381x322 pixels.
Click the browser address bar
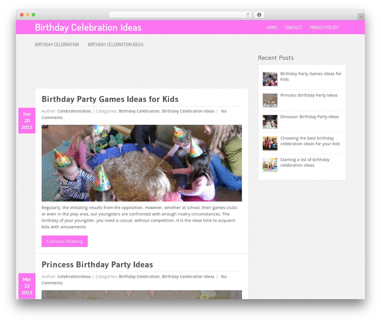[180, 15]
